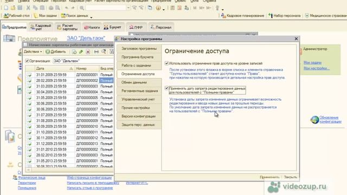The height and width of the screenshot is (195, 347).
Task: Select list row dated 30.04.2009
Action: click(69, 92)
